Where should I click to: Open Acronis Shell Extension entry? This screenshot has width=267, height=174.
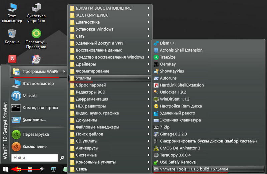208,50
